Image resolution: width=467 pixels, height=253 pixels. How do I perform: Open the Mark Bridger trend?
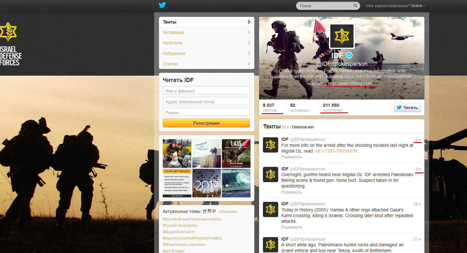[x=174, y=251]
